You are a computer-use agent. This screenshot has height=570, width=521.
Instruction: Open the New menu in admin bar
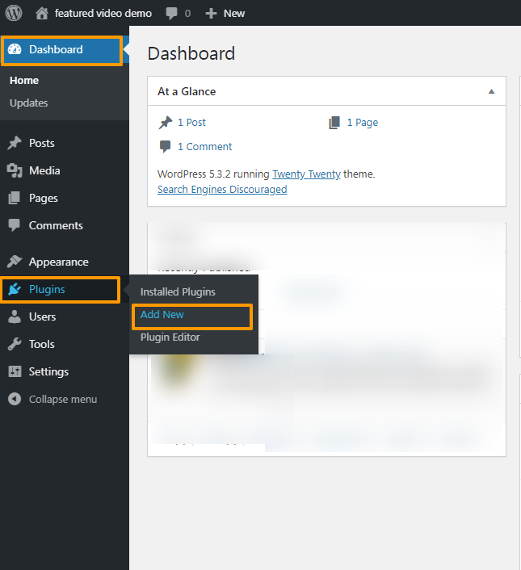[x=233, y=14]
